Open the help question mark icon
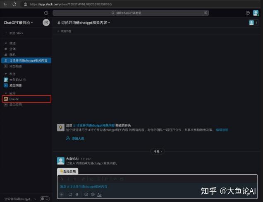Image resolution: width=263 pixels, height=202 pixels. click(248, 13)
